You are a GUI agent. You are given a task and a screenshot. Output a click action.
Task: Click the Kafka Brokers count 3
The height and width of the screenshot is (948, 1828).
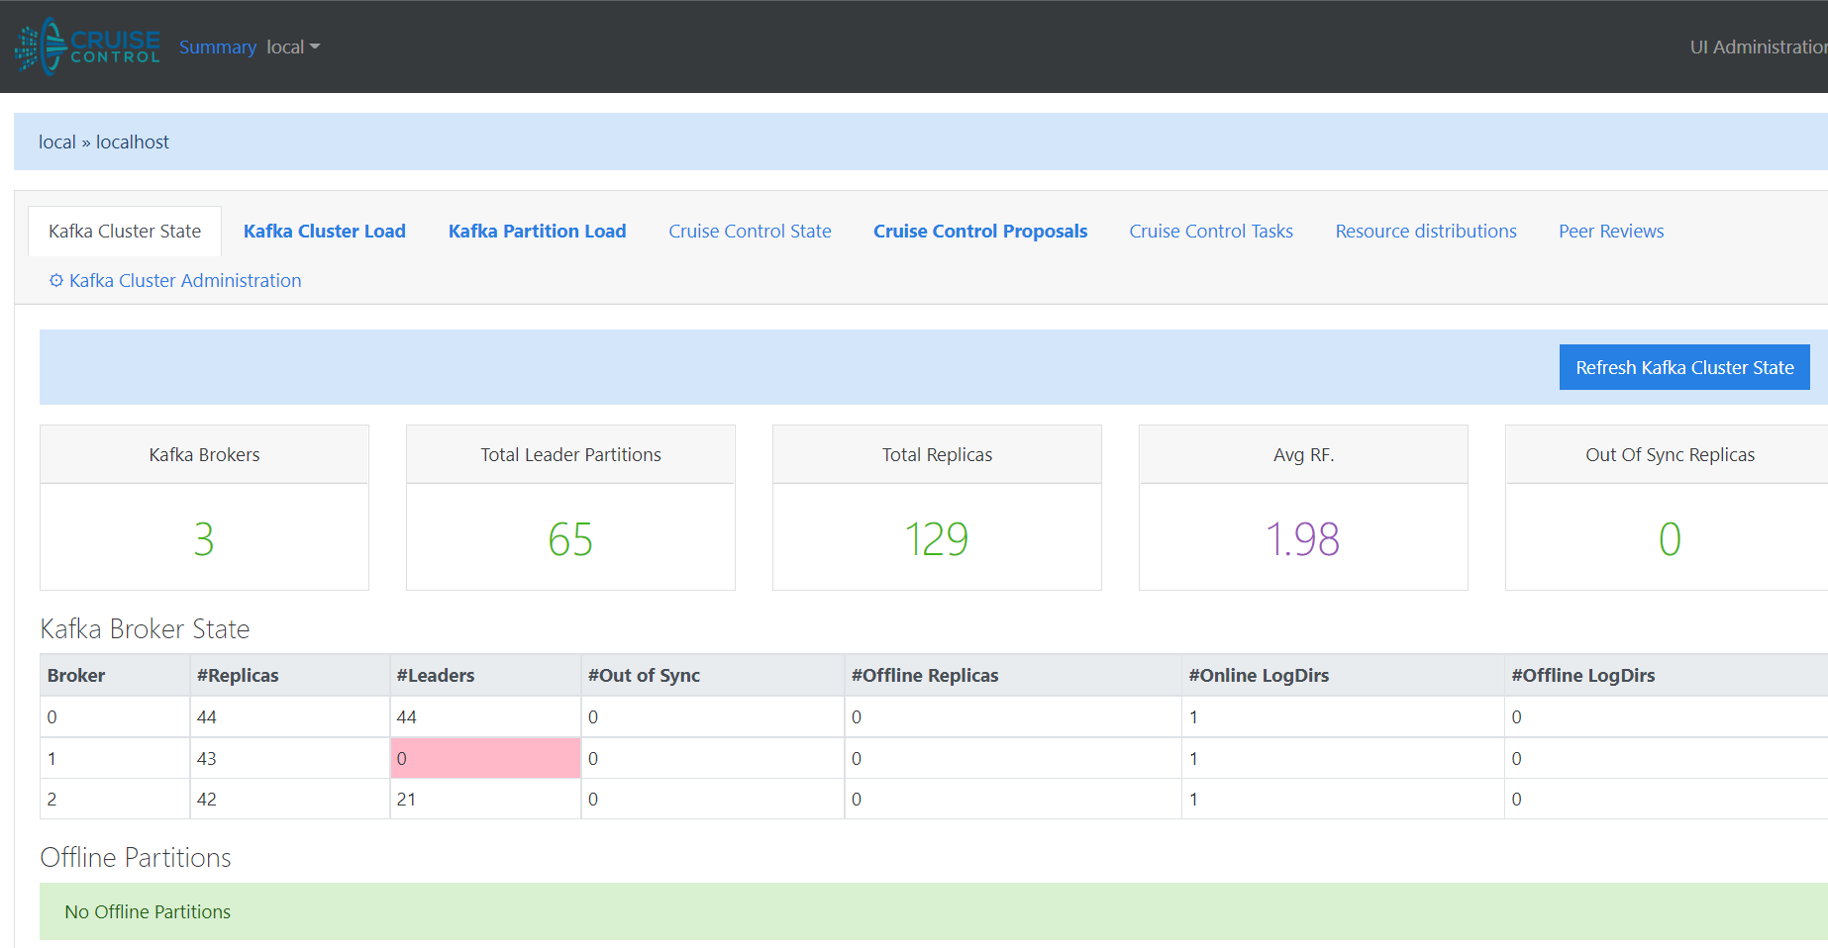(x=204, y=539)
